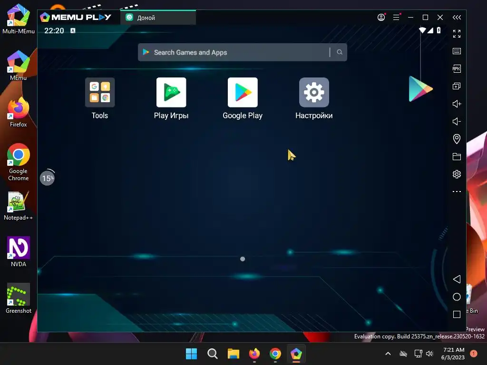487x365 pixels.
Task: Select the Firefox desktop shortcut
Action: [x=19, y=112]
